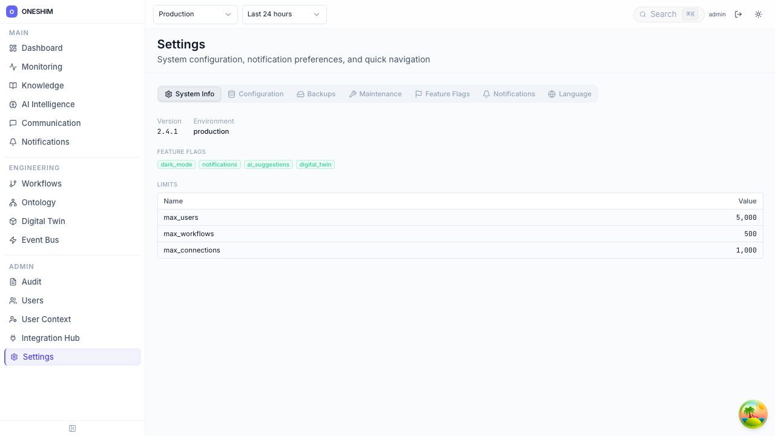Image resolution: width=775 pixels, height=436 pixels.
Task: Click the max_users table row
Action: pyautogui.click(x=460, y=217)
